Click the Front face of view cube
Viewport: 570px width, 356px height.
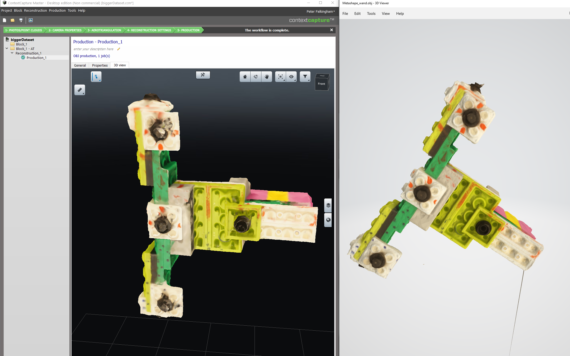coord(321,84)
